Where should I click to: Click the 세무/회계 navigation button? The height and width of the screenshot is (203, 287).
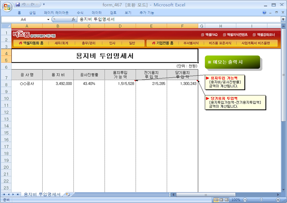tap(62, 43)
